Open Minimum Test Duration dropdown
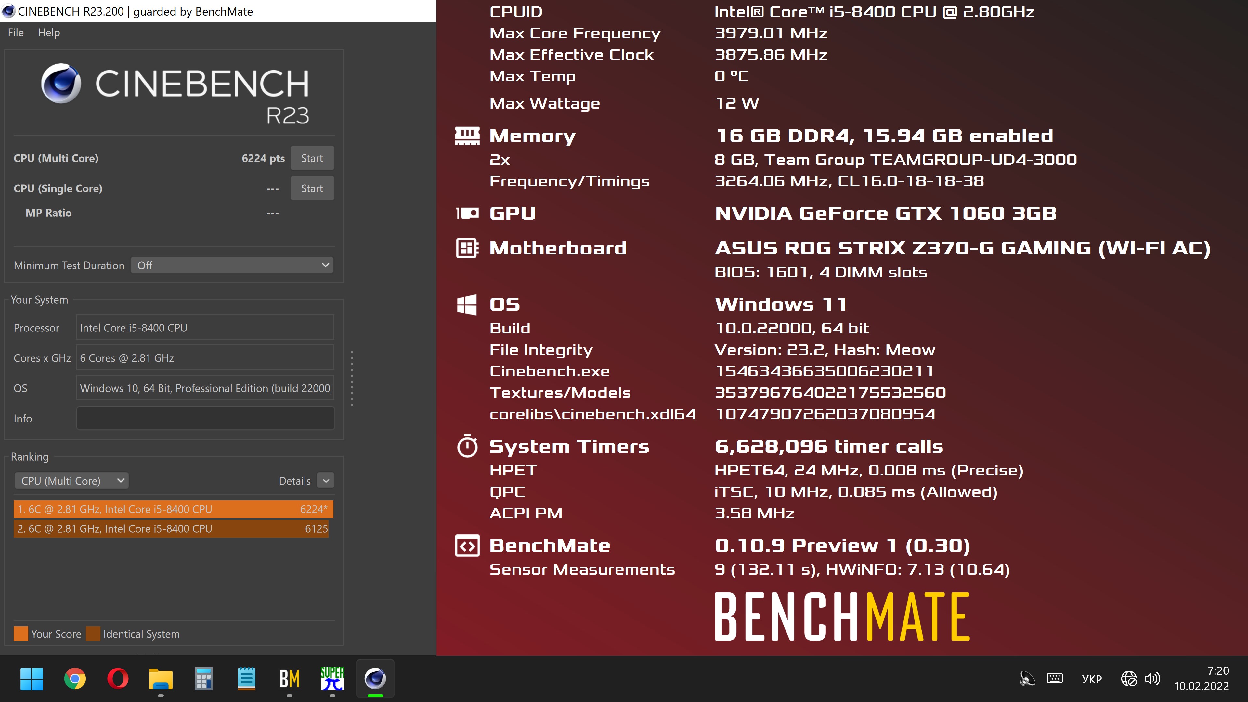 point(232,265)
